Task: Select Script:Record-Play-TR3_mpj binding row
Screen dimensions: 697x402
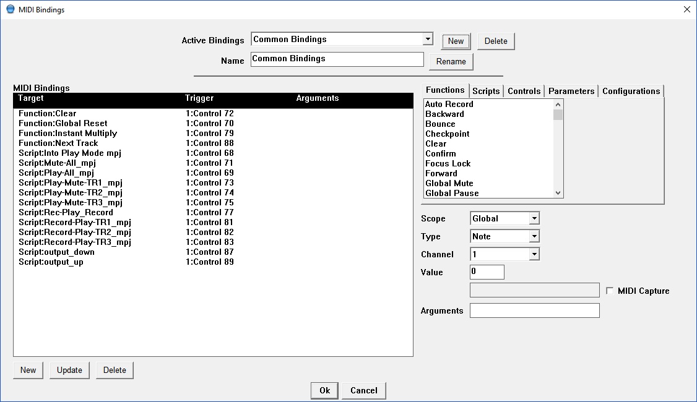Action: pos(213,242)
